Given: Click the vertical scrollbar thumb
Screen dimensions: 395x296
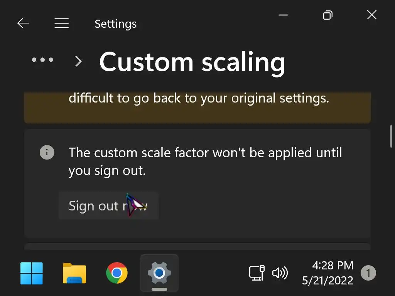Looking at the screenshot, I should tap(391, 136).
